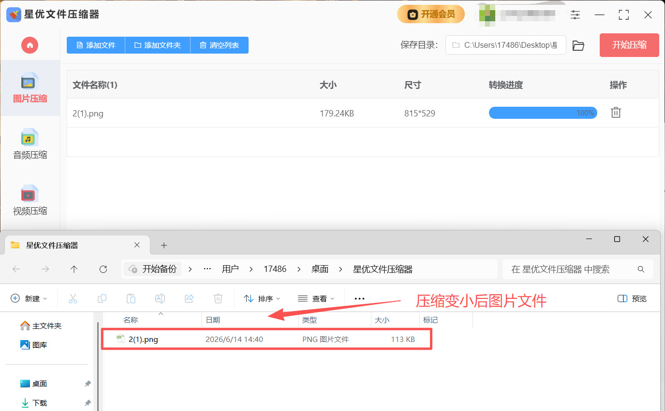Expand the breadcrumb ellipsis for hidden folders
The height and width of the screenshot is (411, 665).
click(207, 269)
